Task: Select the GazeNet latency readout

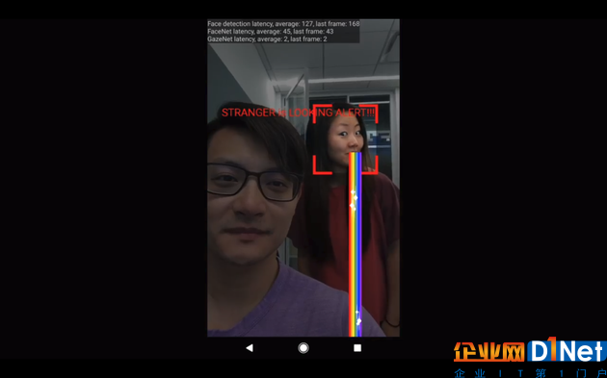Action: pos(267,39)
